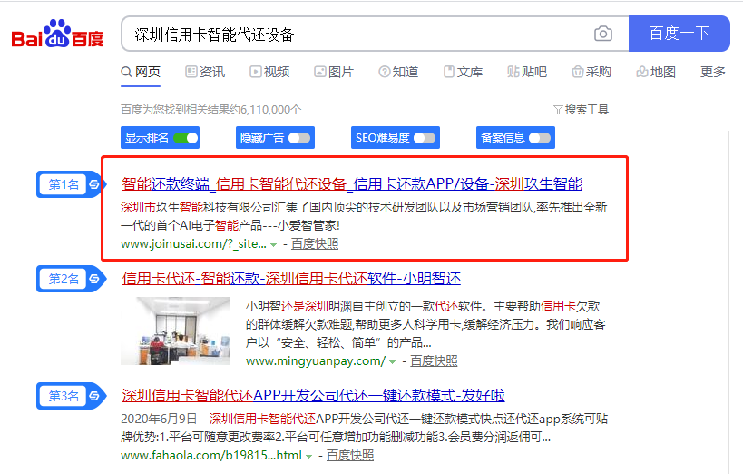Open 百度快照 for mingyuanpay.com result
Screen dimensions: 743x474
[434, 361]
